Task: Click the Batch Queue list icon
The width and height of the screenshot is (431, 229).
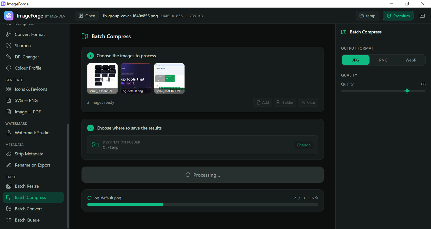Action: 9,220
